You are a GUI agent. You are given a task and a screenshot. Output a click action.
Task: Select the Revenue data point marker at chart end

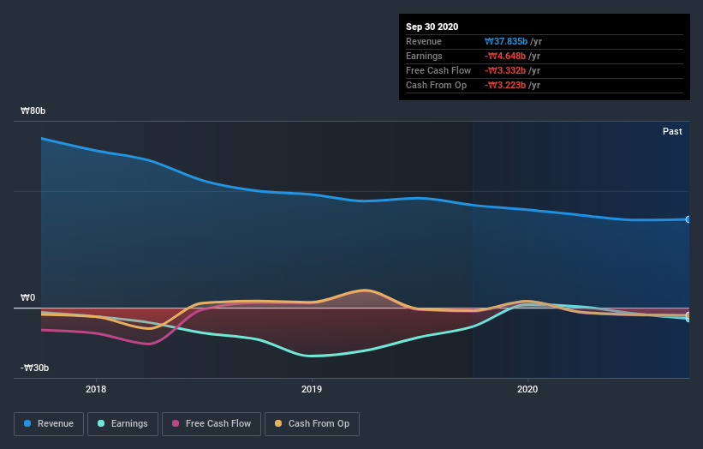[x=688, y=219]
